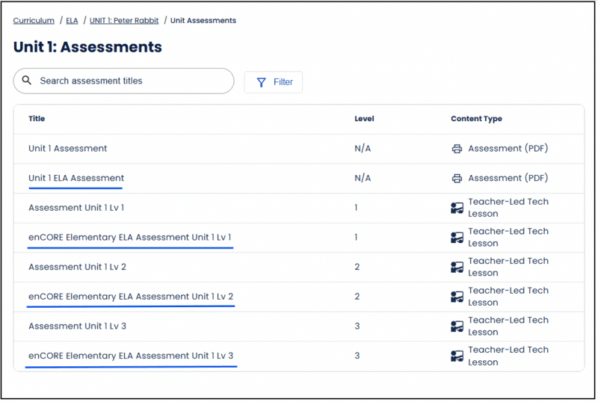598x402 pixels.
Task: Click the funnel icon on Filter button
Action: (261, 82)
